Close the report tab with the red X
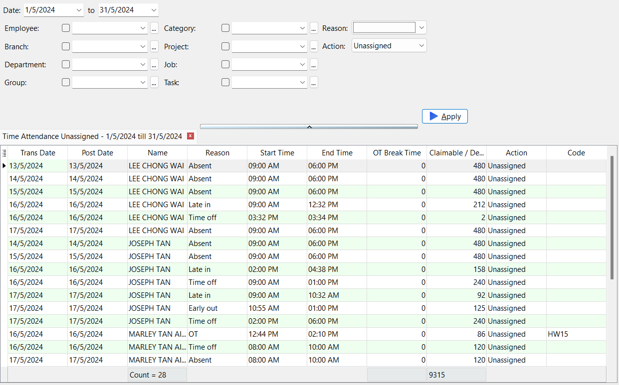619x385 pixels. point(190,135)
